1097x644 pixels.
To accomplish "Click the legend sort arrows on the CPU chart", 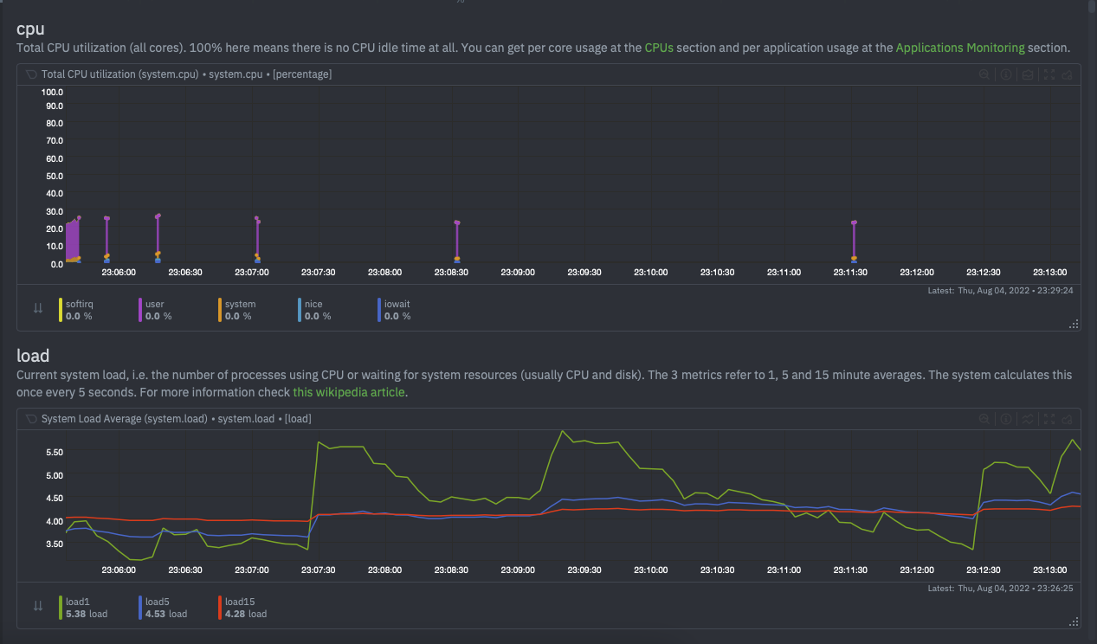I will 38,308.
